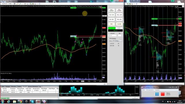Click the Sell Stp order label on the red line
185x104 pixels.
pos(73,36)
